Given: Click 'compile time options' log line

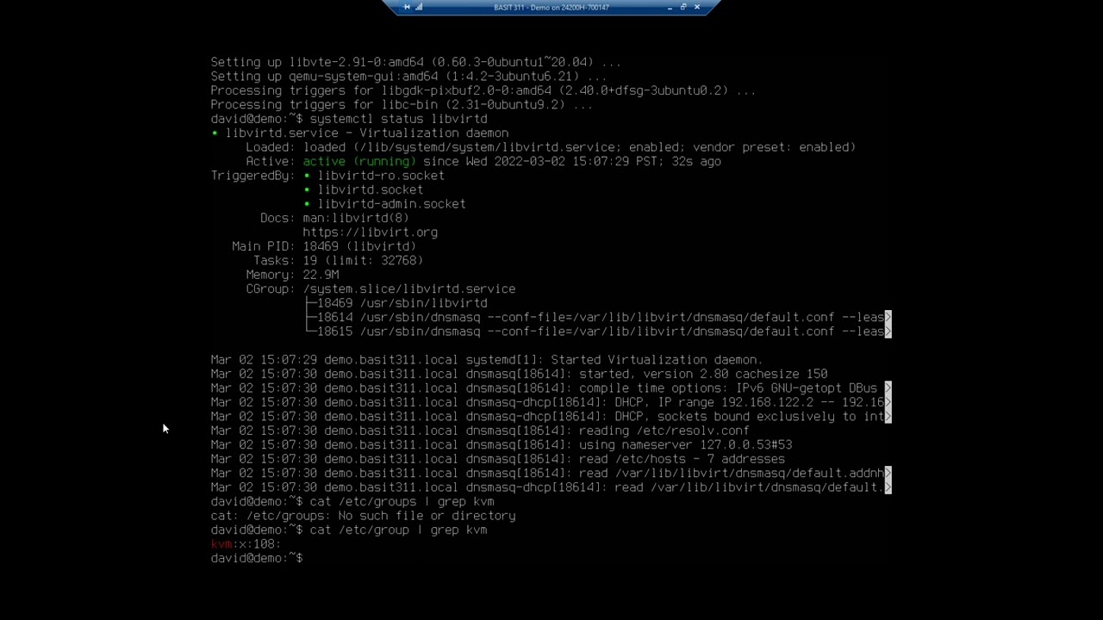Looking at the screenshot, I should tap(551, 387).
